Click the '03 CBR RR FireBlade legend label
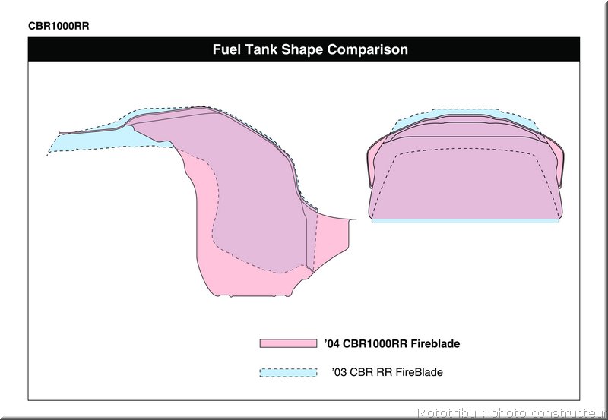 coord(388,372)
